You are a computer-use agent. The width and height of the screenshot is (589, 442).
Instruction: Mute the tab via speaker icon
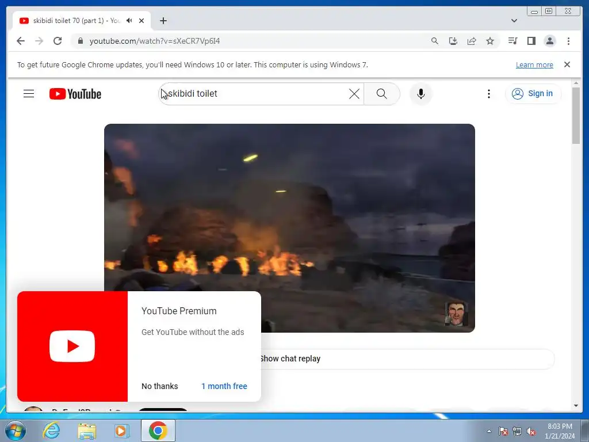[129, 21]
